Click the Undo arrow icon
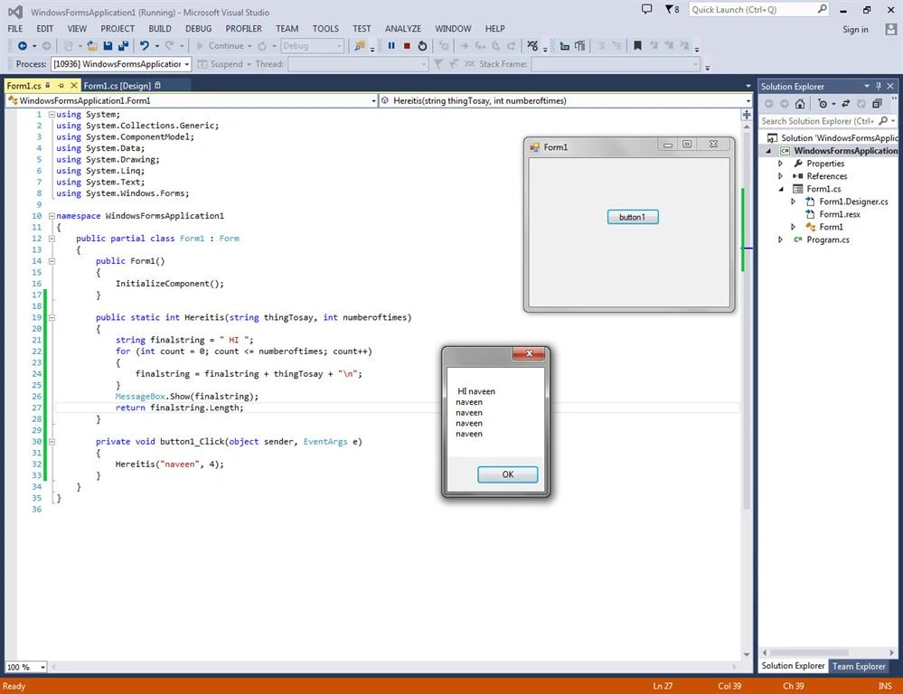Screen dimensions: 903x694 pyautogui.click(x=144, y=46)
